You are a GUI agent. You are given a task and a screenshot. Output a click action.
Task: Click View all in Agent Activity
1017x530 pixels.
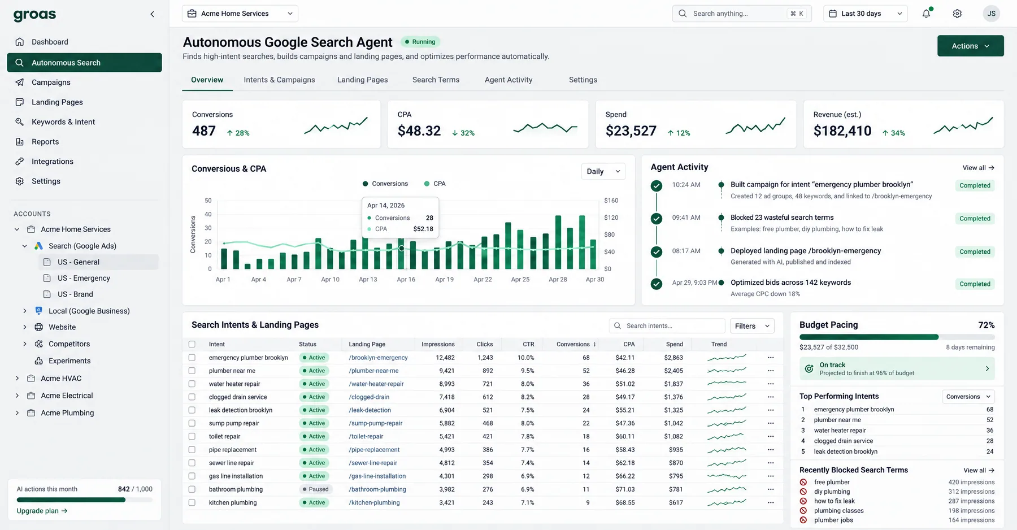click(979, 168)
